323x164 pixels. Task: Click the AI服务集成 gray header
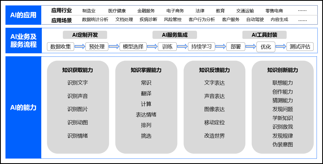tap(175, 35)
